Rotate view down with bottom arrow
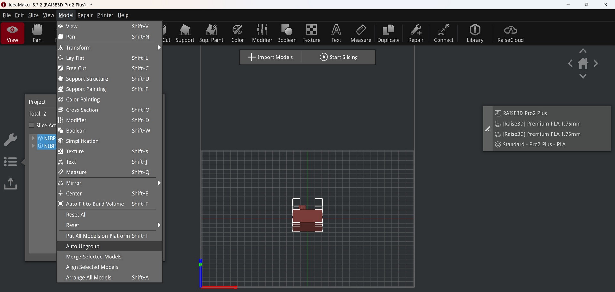Screen dimensions: 615x292 coord(583,76)
